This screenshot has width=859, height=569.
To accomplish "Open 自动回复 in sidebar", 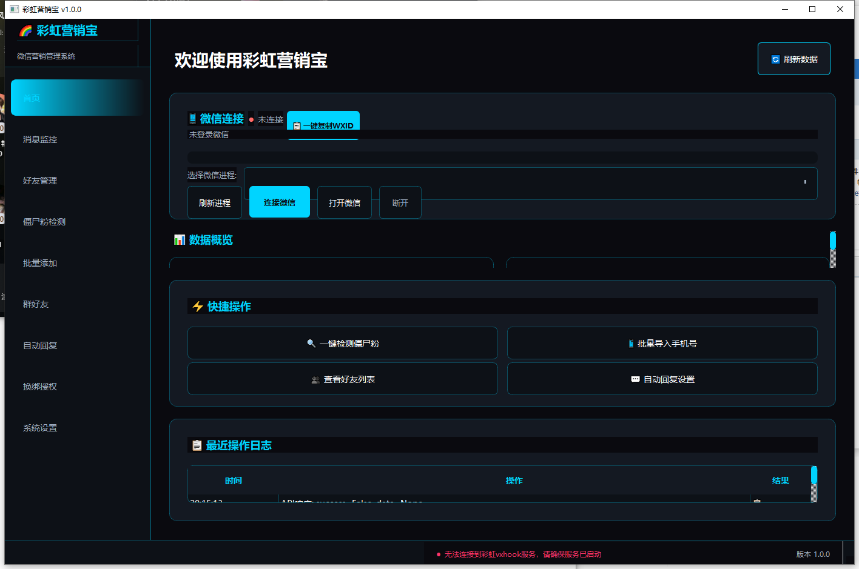I will point(78,345).
